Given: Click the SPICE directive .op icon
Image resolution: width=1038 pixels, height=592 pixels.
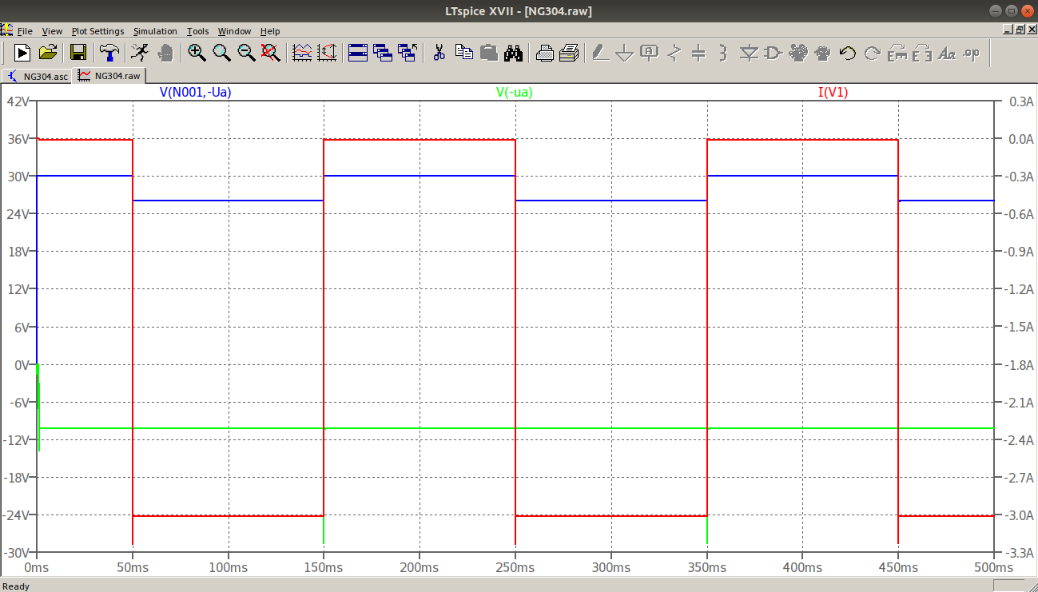Looking at the screenshot, I should (x=972, y=53).
